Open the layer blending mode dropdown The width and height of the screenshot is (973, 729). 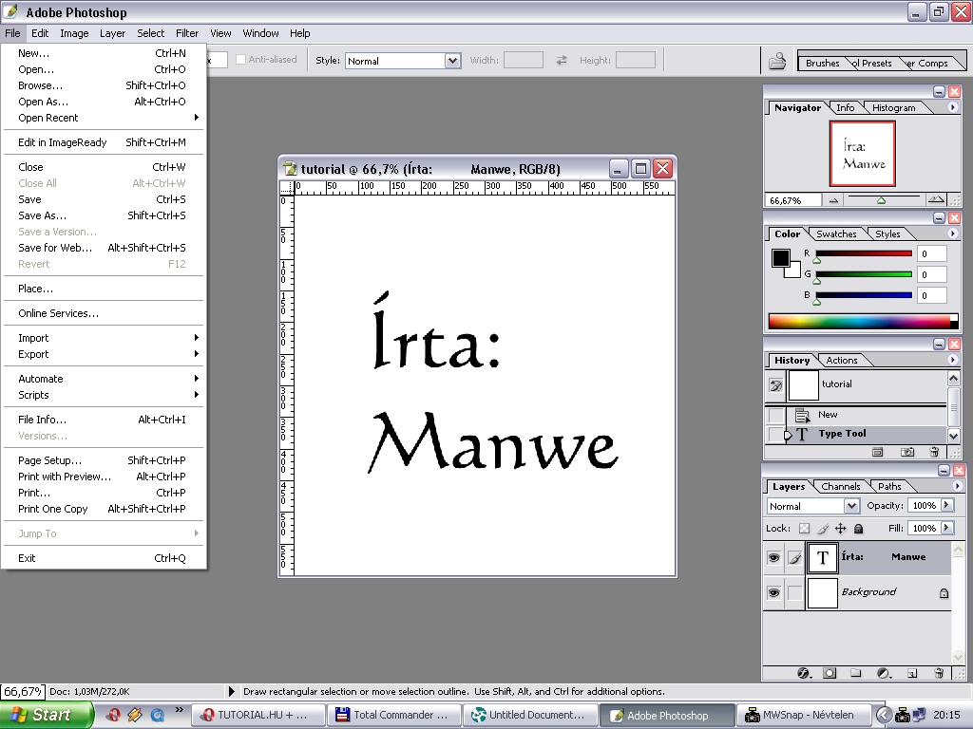pos(851,506)
